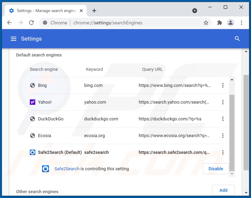Click the Query URL column header
This screenshot has width=251, height=198.
pyautogui.click(x=152, y=69)
